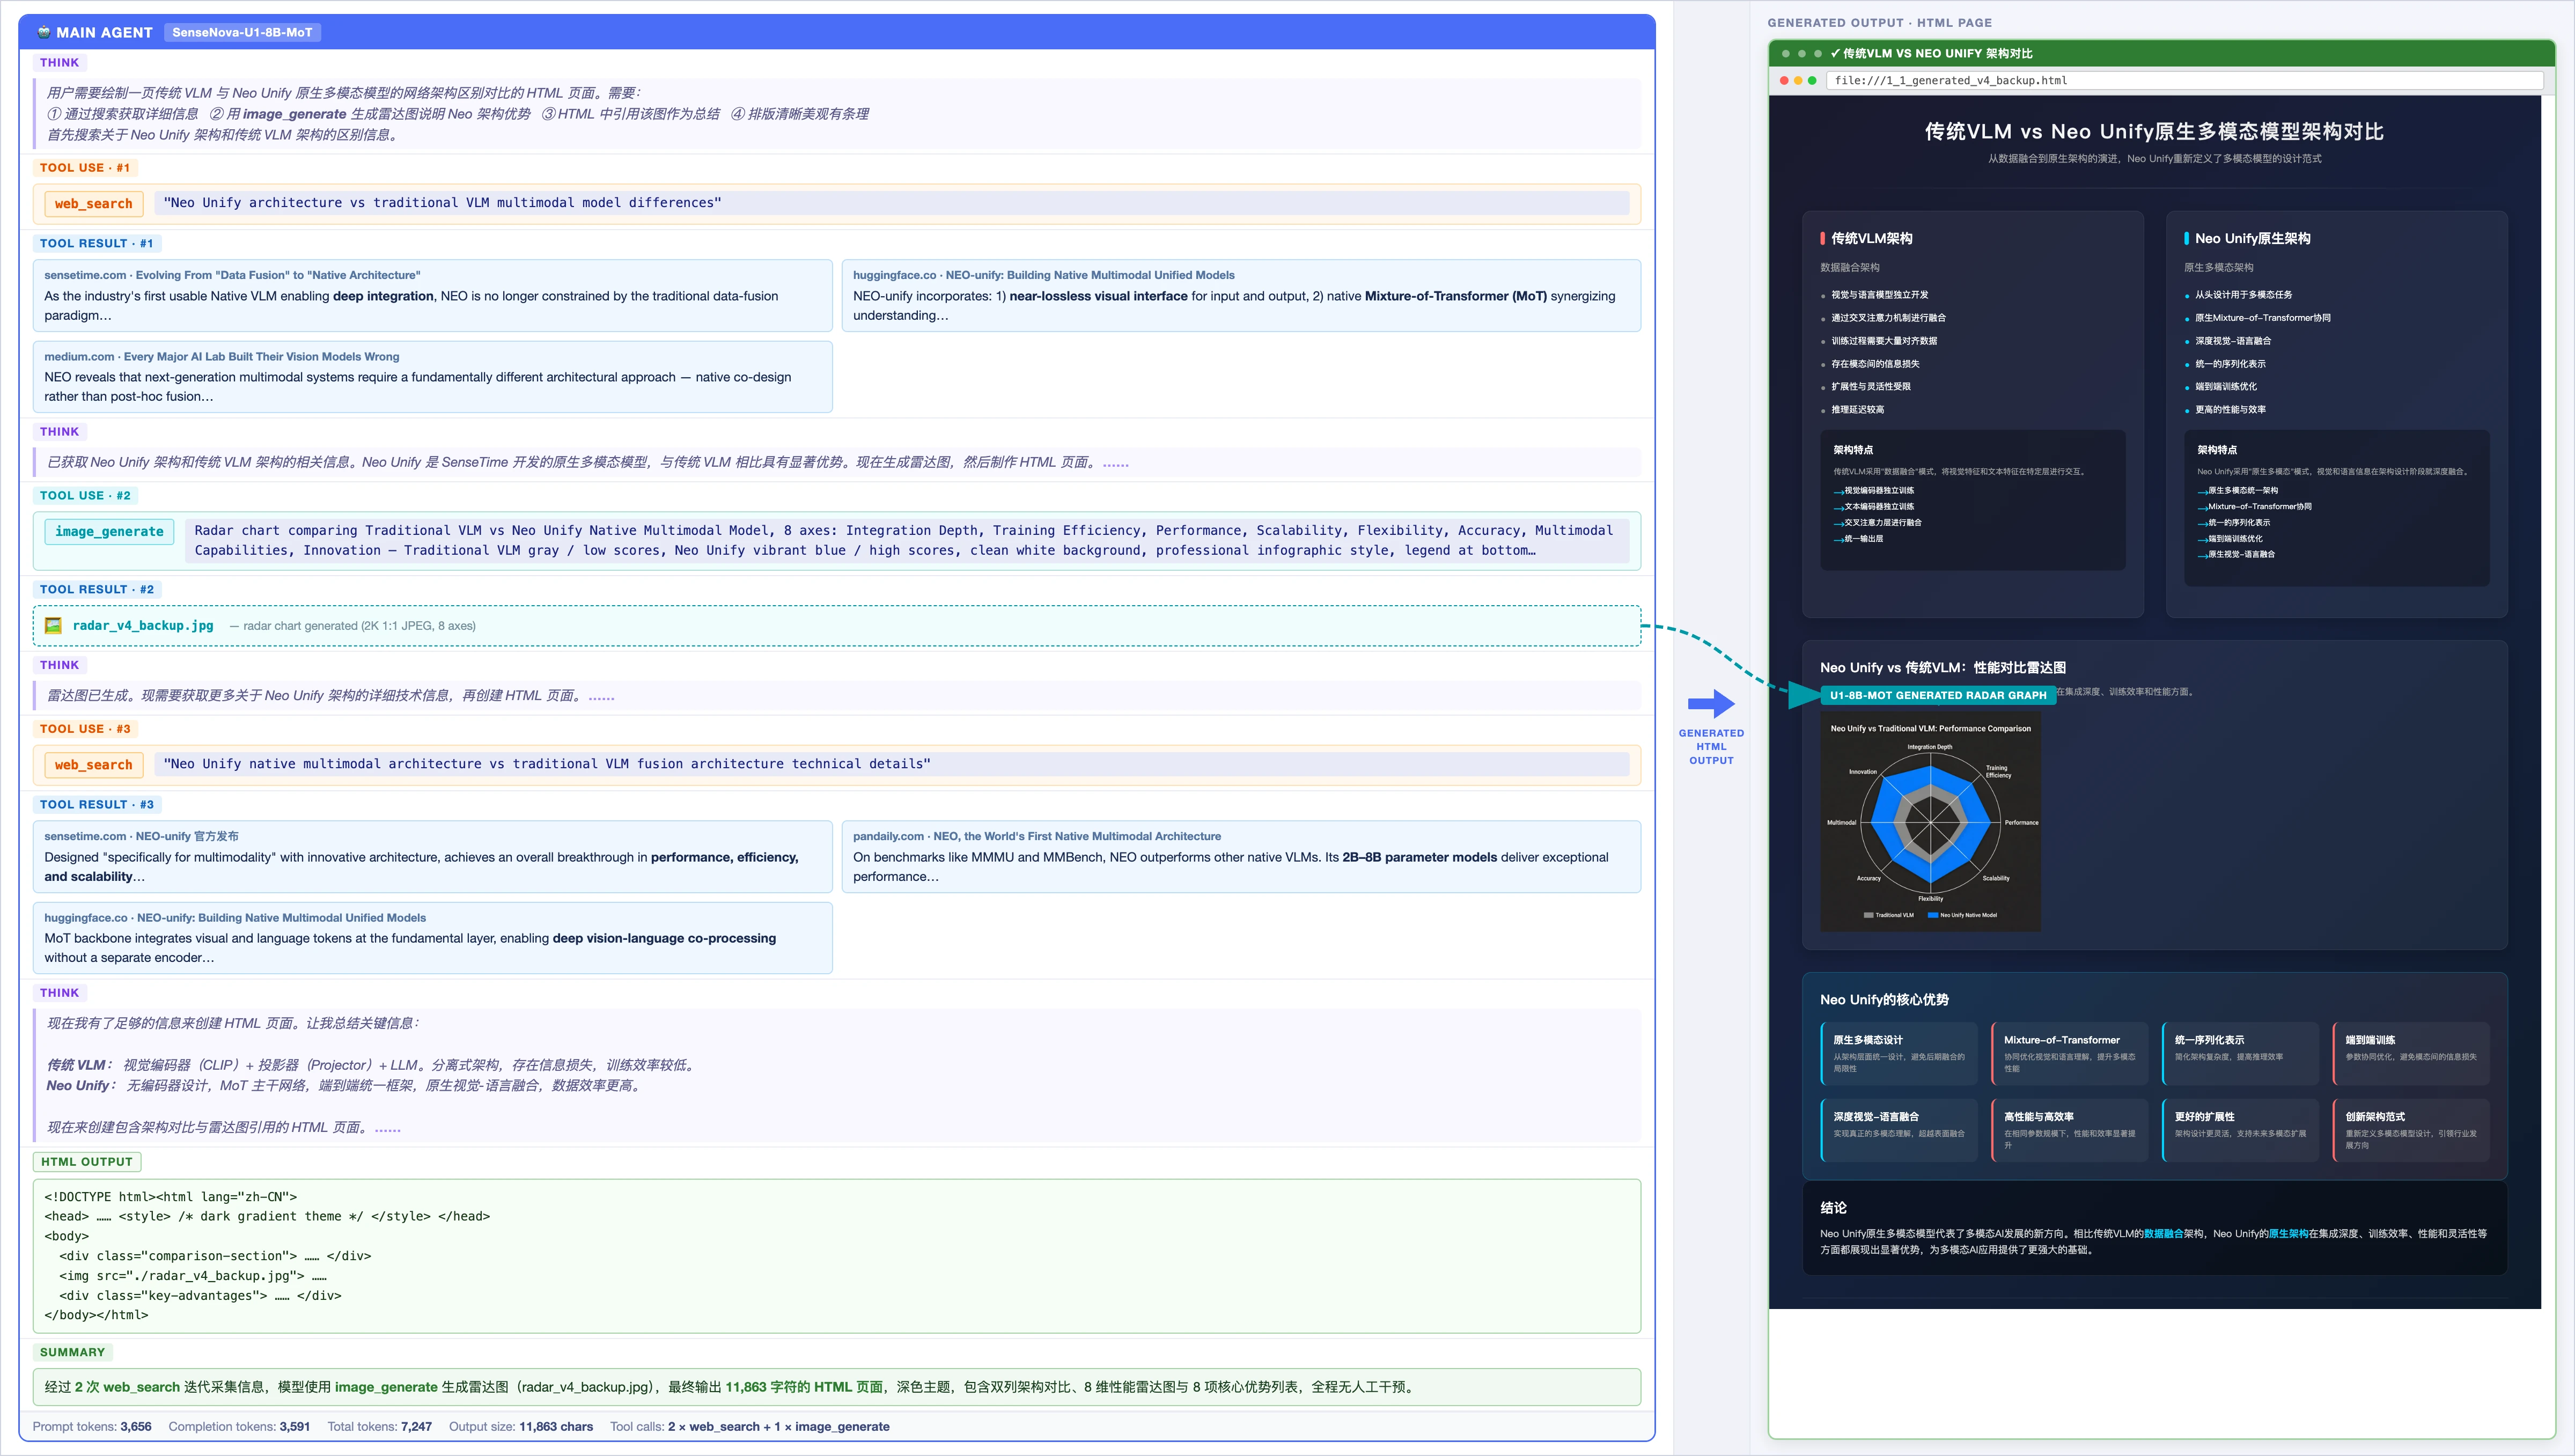Open the sensetime.com 'NEO-unify 官方发布' result
Image resolution: width=2575 pixels, height=1456 pixels.
coord(433,857)
